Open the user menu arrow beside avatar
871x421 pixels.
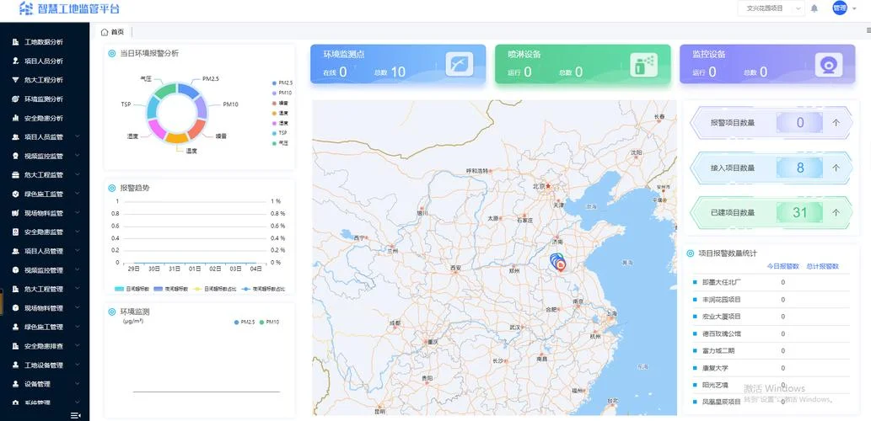pos(854,8)
